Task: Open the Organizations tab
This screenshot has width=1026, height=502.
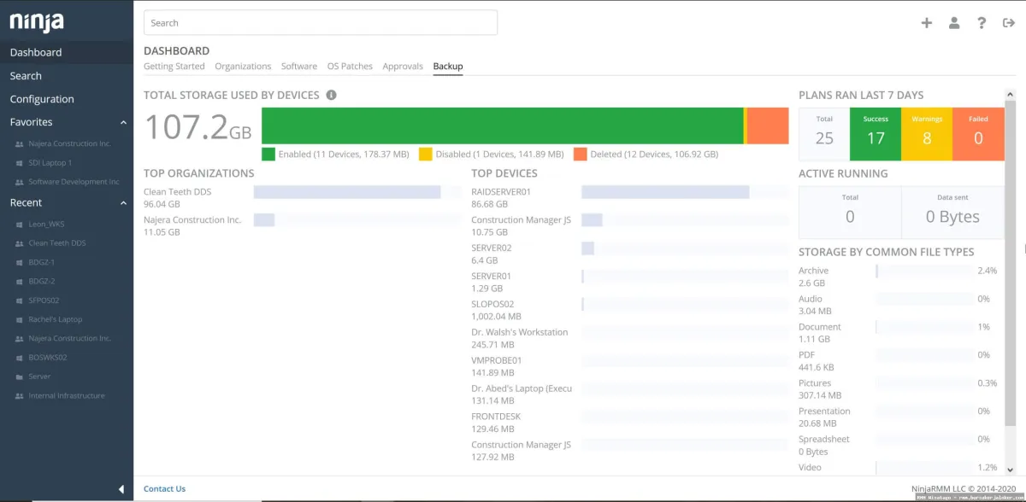Action: click(x=243, y=66)
